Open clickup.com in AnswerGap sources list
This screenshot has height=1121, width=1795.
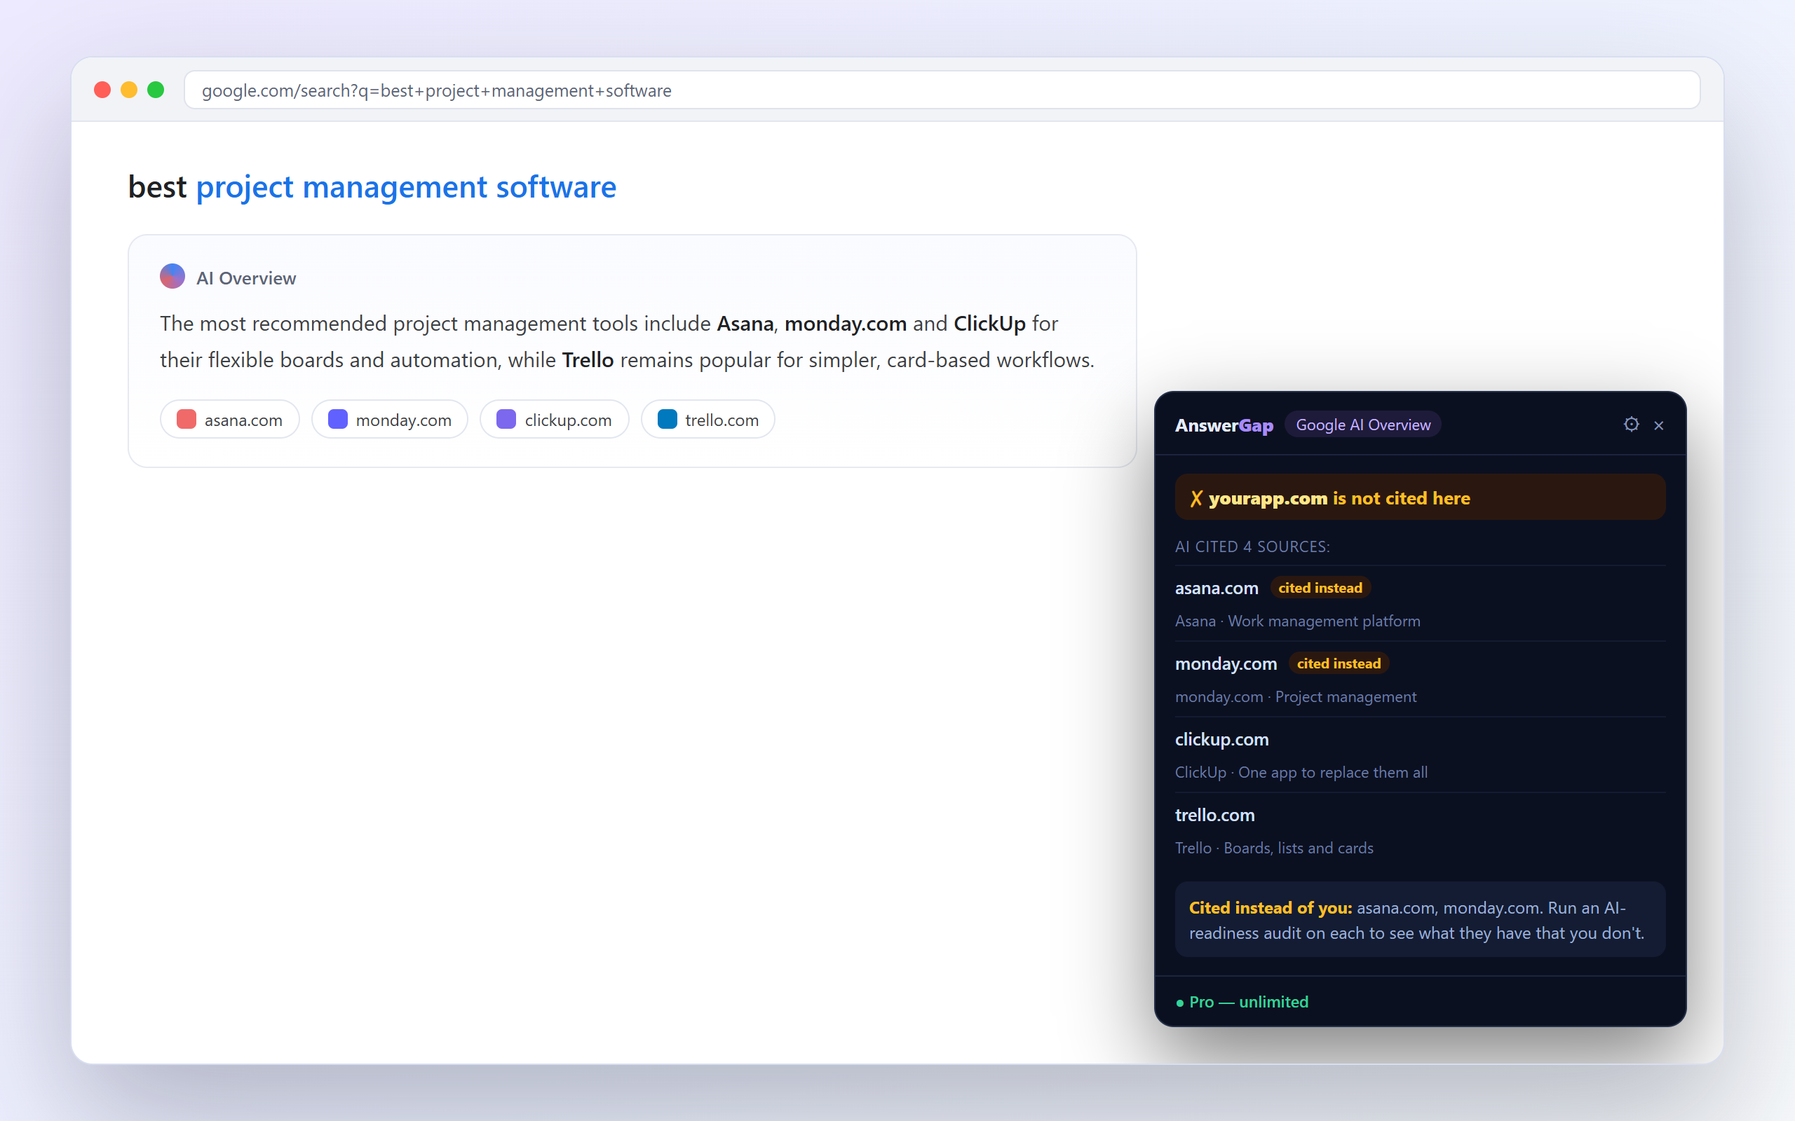(1221, 739)
